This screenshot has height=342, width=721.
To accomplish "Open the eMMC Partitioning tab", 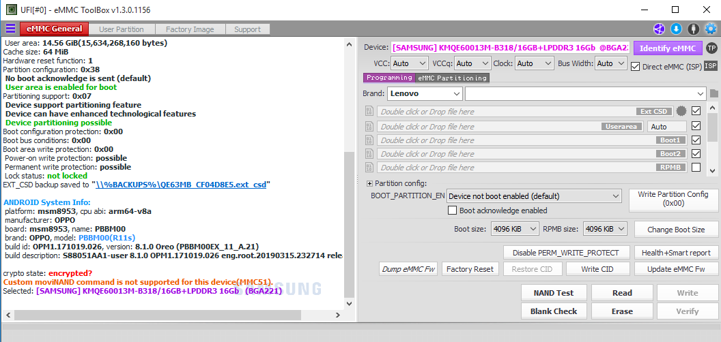I will 452,78.
